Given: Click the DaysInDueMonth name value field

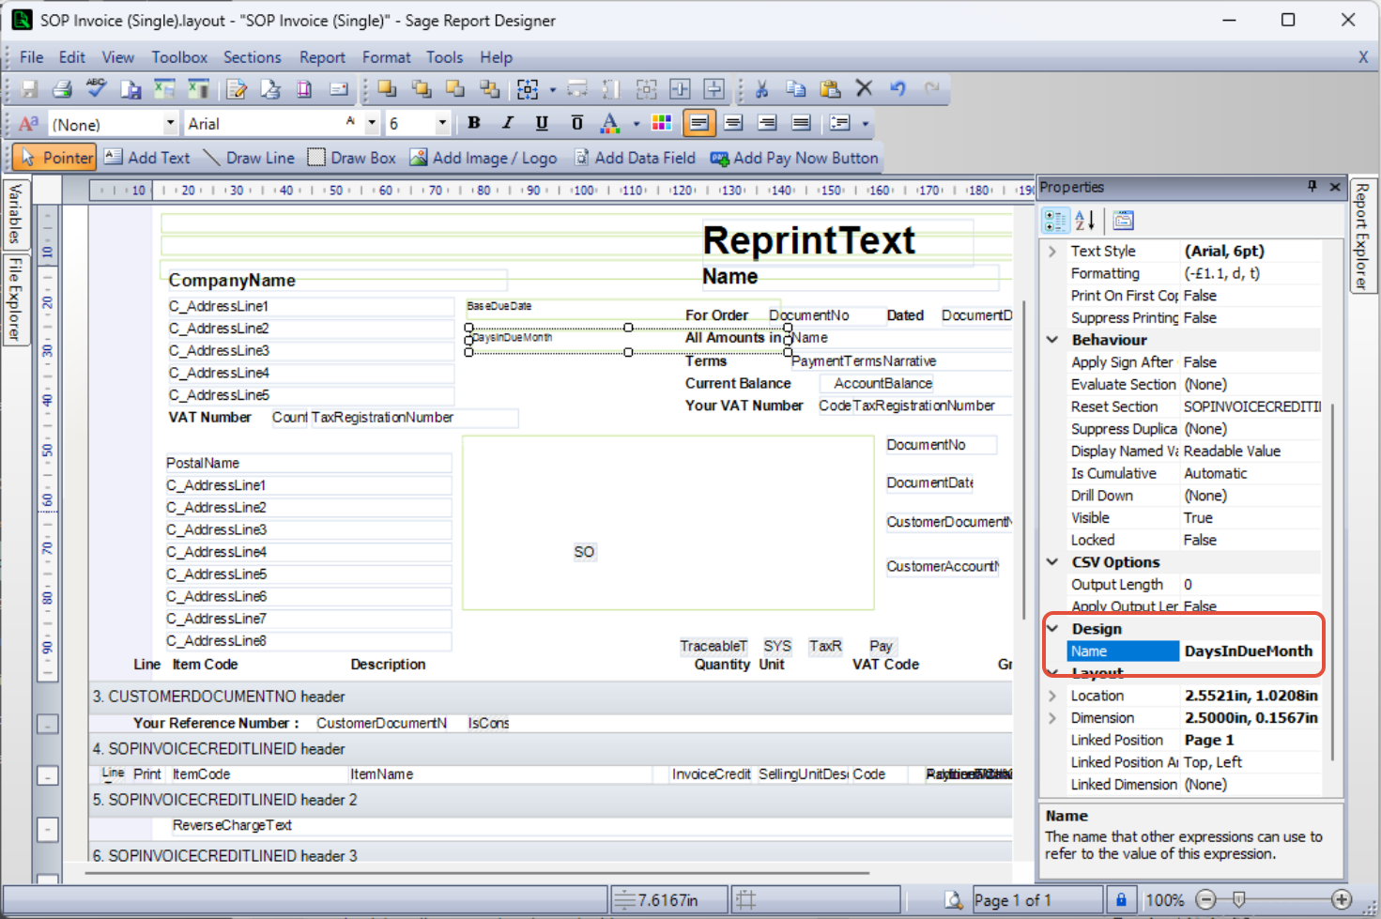Looking at the screenshot, I should [x=1249, y=651].
